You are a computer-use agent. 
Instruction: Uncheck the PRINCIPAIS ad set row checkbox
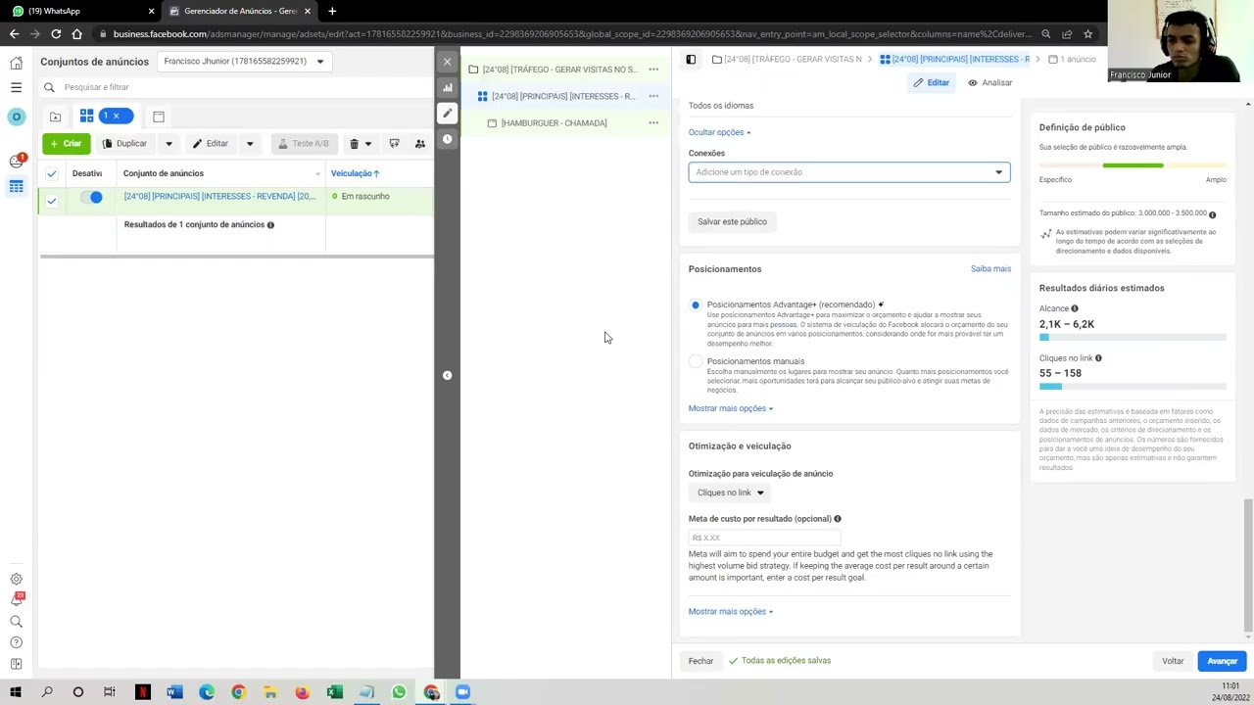pos(51,201)
